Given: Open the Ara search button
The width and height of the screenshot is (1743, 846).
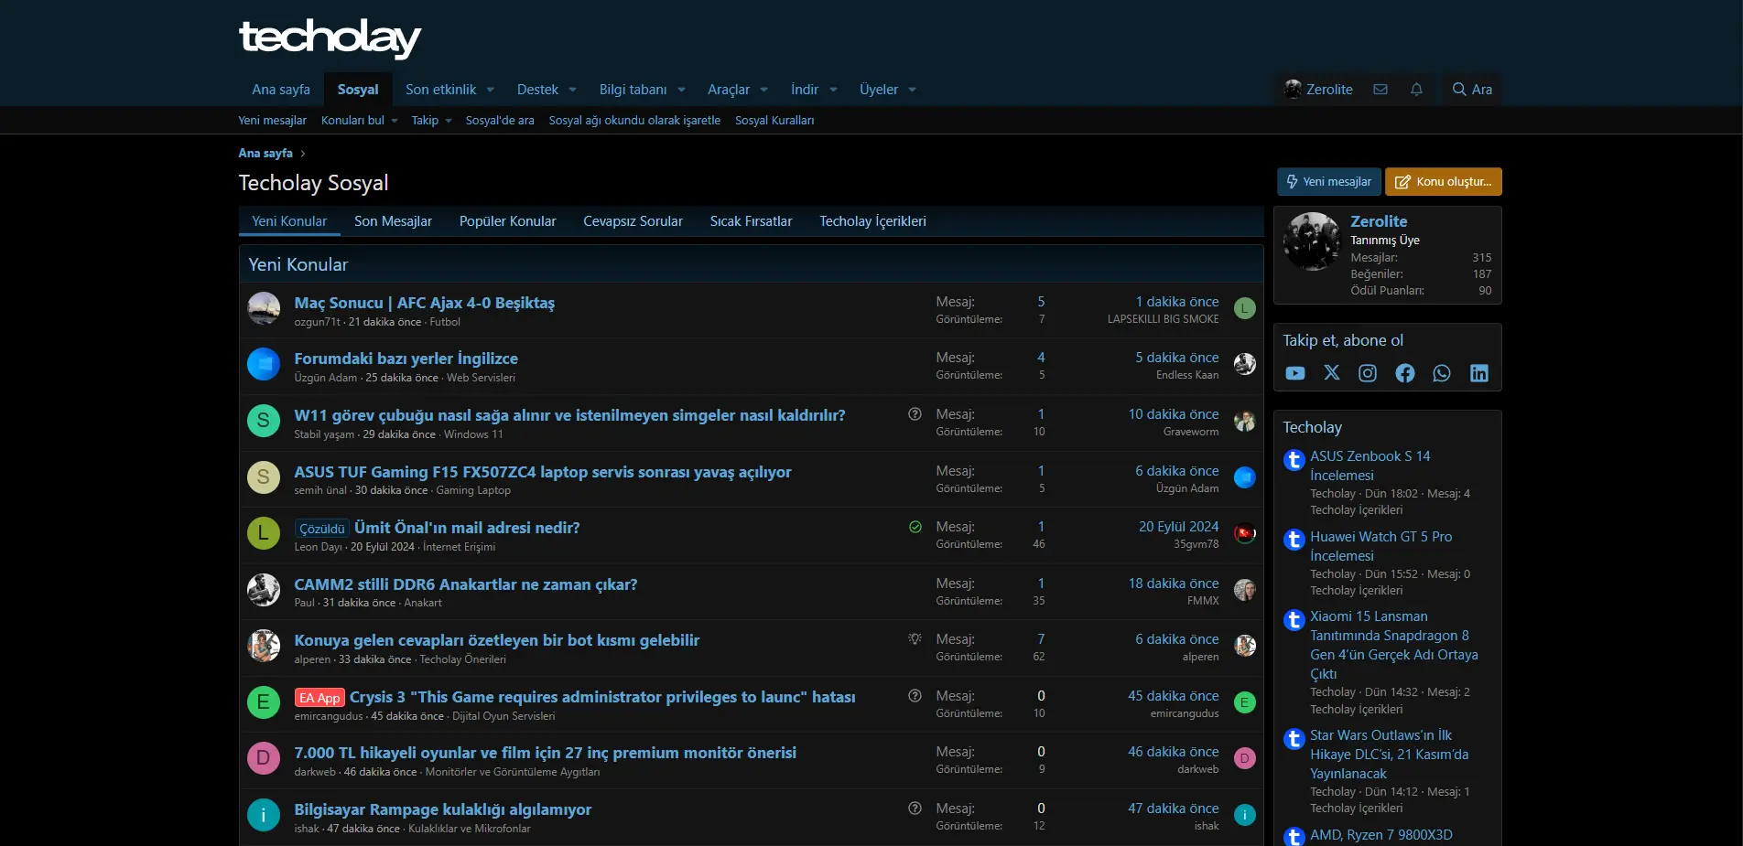Looking at the screenshot, I should 1472,90.
